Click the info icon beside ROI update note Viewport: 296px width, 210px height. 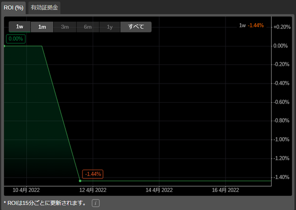click(96, 203)
